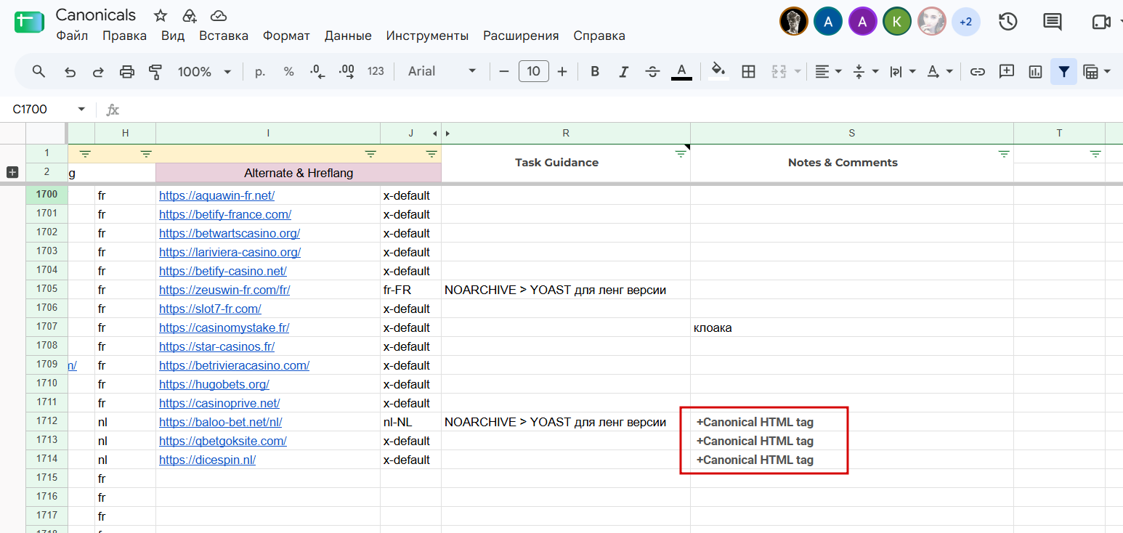1123x533 pixels.
Task: Open the name box dropdown arrow
Action: tap(81, 109)
